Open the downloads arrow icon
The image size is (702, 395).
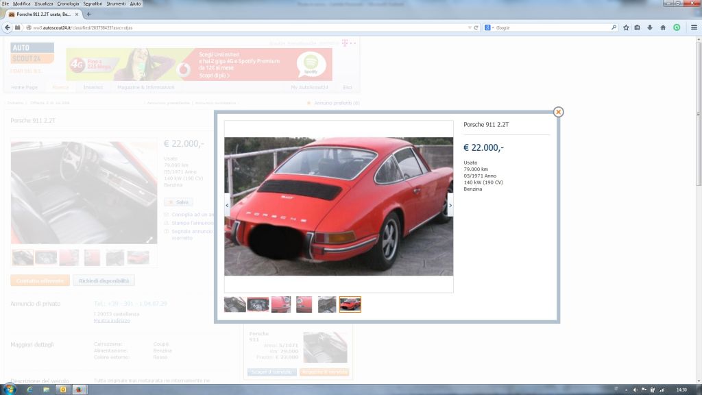point(650,27)
